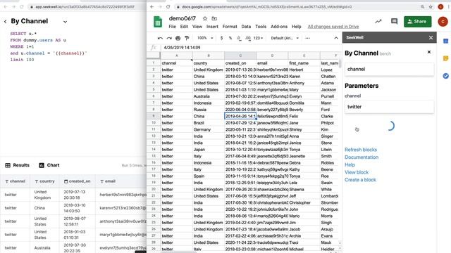
Task: Open the Tools menu
Action: pyautogui.click(x=261, y=27)
